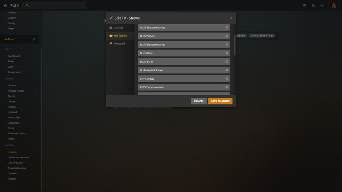This screenshot has width=342, height=192.
Task: Remove the D:\TV Shows folder
Action: click(227, 36)
